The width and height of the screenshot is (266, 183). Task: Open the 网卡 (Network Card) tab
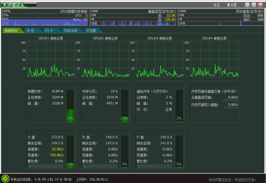tap(49, 30)
